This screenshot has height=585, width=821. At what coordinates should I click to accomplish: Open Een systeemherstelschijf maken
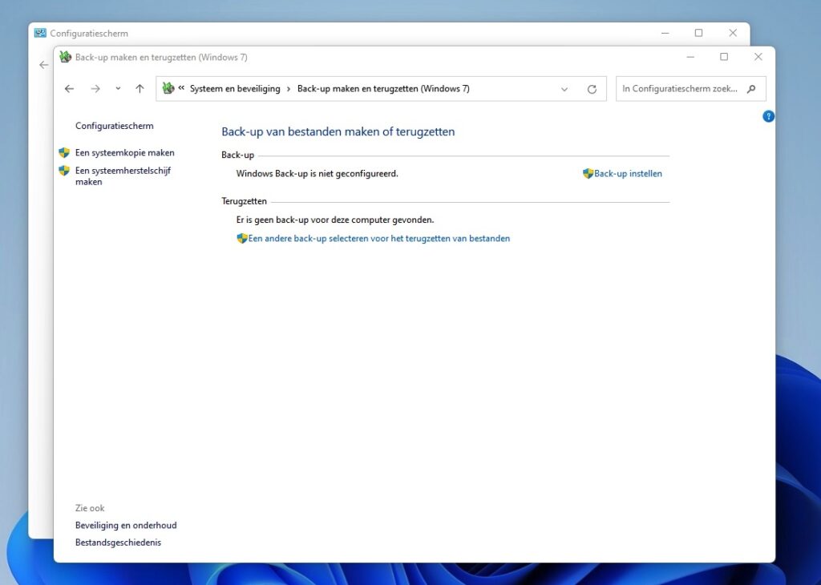(123, 176)
